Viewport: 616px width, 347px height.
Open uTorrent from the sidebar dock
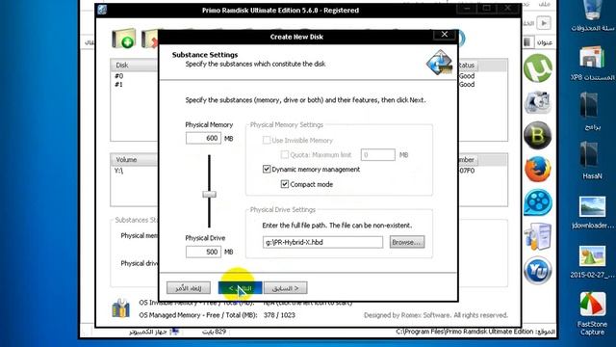pos(537,68)
